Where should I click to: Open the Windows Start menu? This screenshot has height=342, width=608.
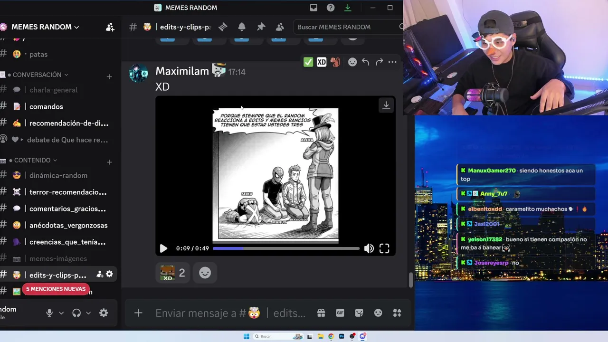[x=247, y=336]
